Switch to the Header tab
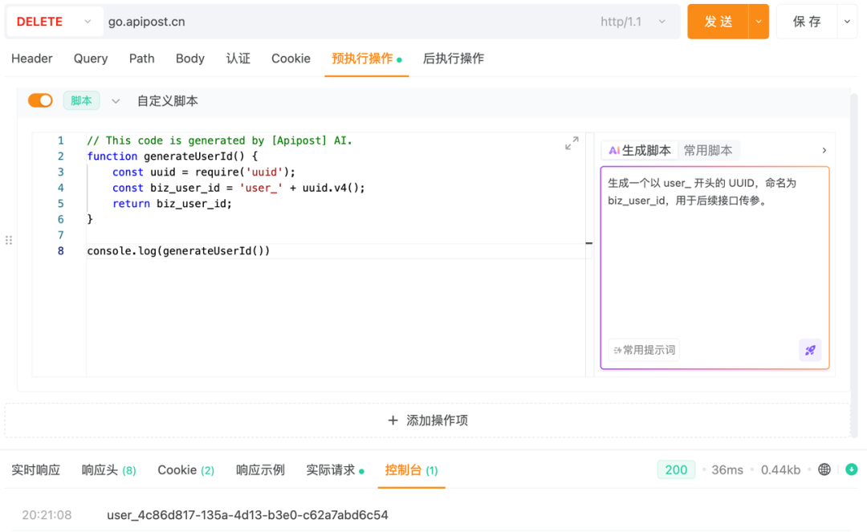This screenshot has width=867, height=532. pos(31,59)
